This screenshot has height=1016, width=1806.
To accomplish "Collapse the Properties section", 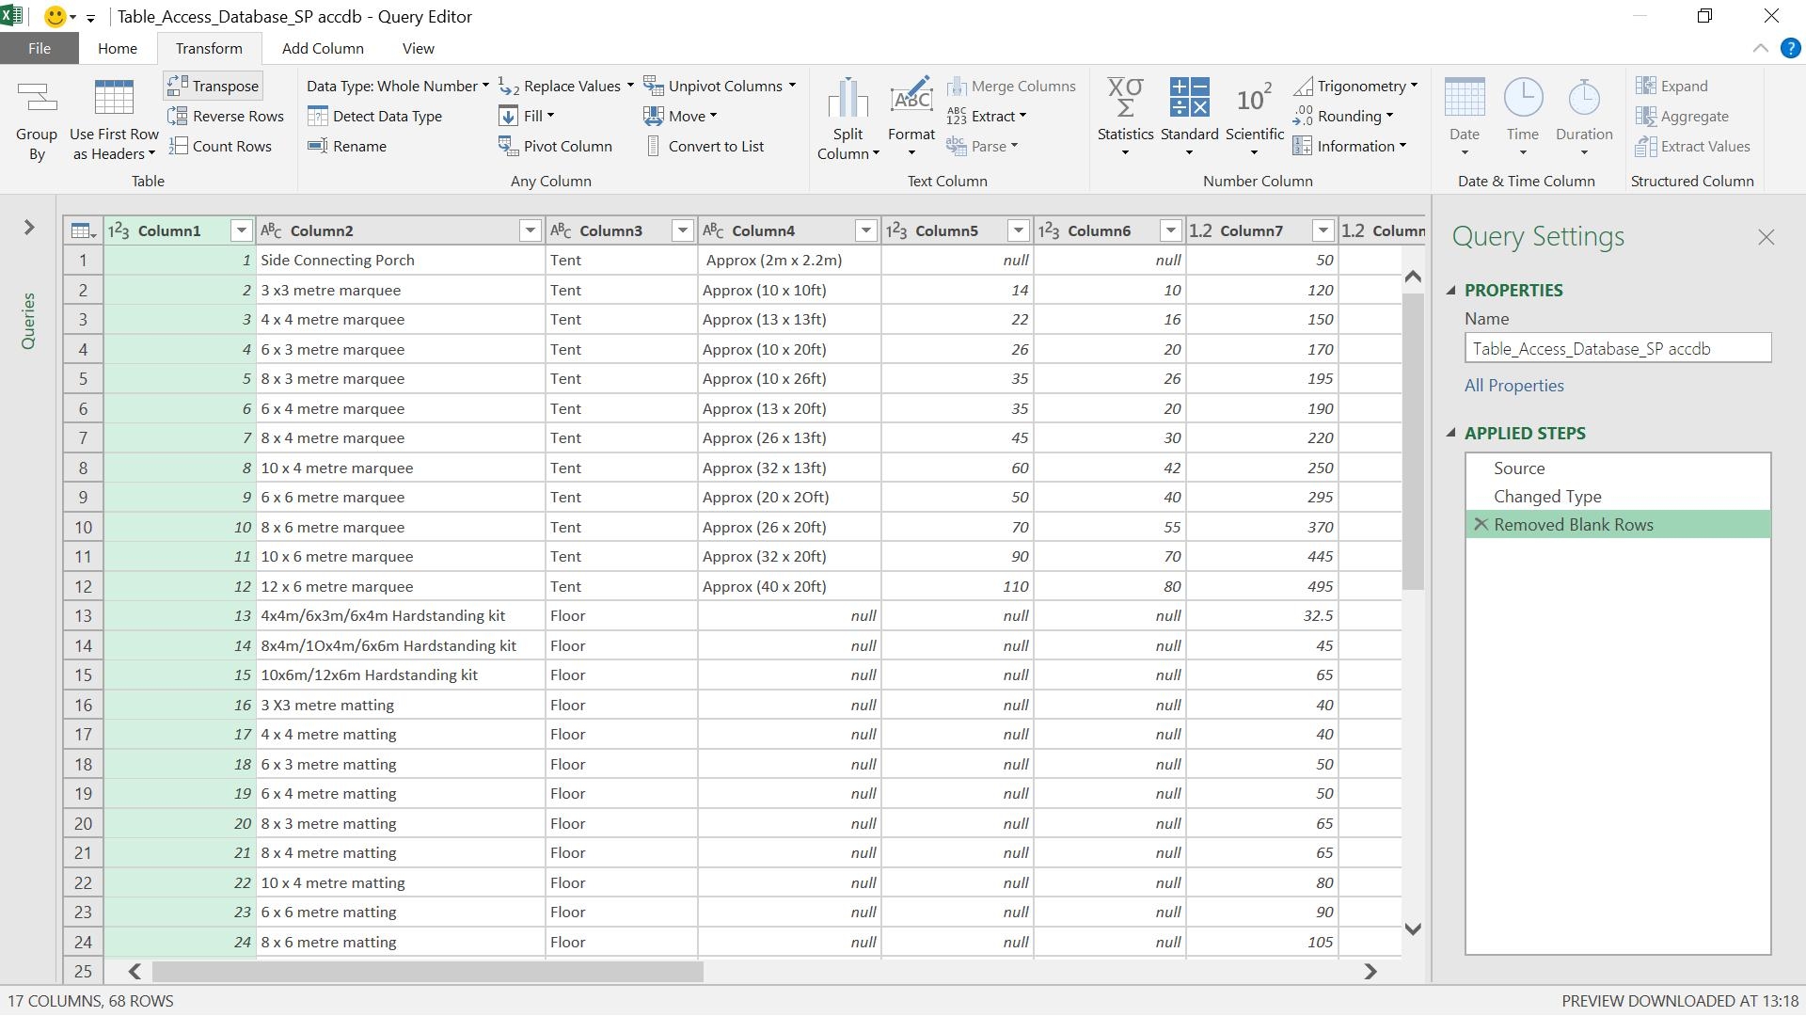I will [1450, 290].
